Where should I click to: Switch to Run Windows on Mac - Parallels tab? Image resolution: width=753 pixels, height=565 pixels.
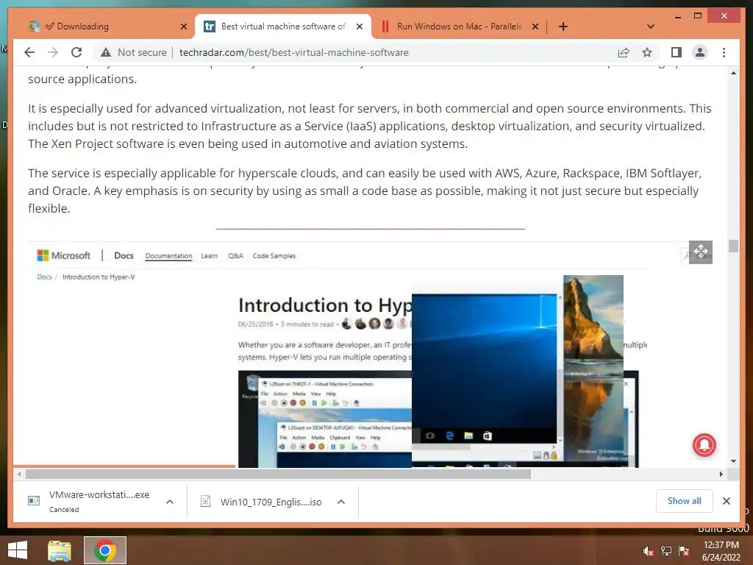pos(459,26)
